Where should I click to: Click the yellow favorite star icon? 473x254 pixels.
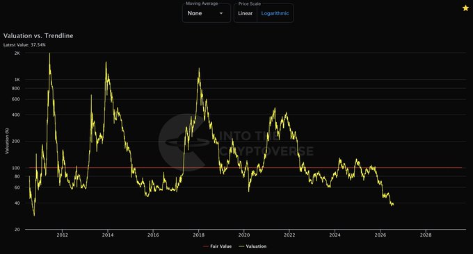coord(465,8)
